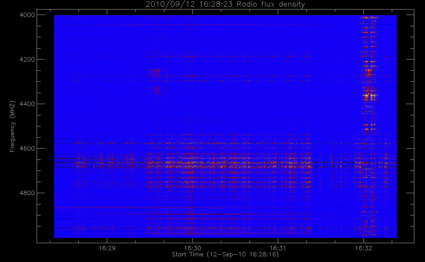
Task: Click the 16:32 time tick label
Action: coord(364,248)
